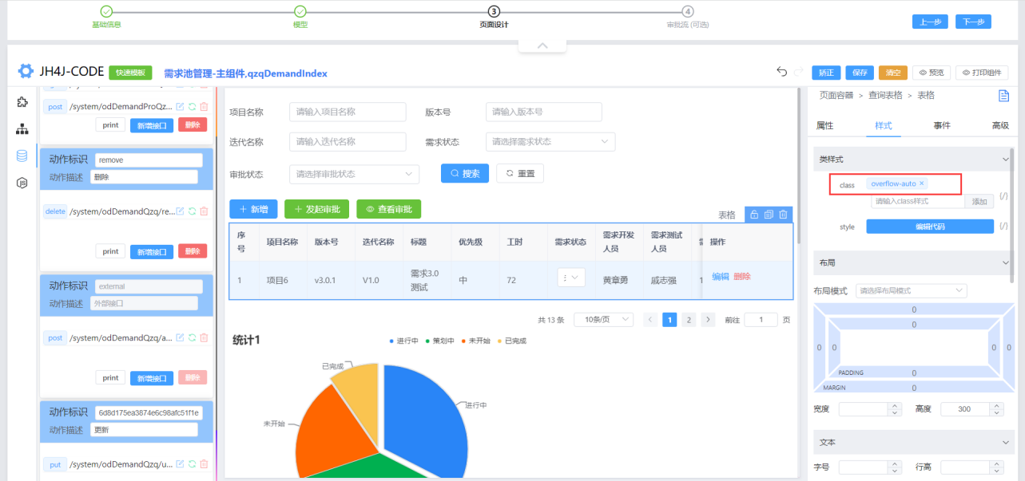
Task: Click the 查询表格 breadcrumb
Action: (885, 96)
